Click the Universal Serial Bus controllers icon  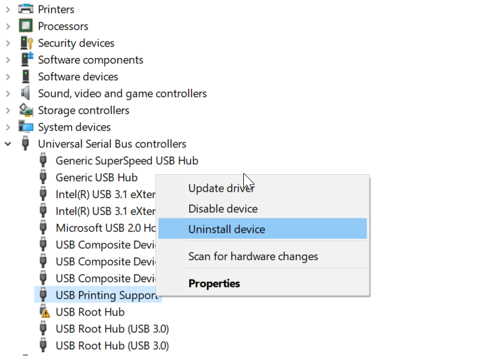pos(26,144)
